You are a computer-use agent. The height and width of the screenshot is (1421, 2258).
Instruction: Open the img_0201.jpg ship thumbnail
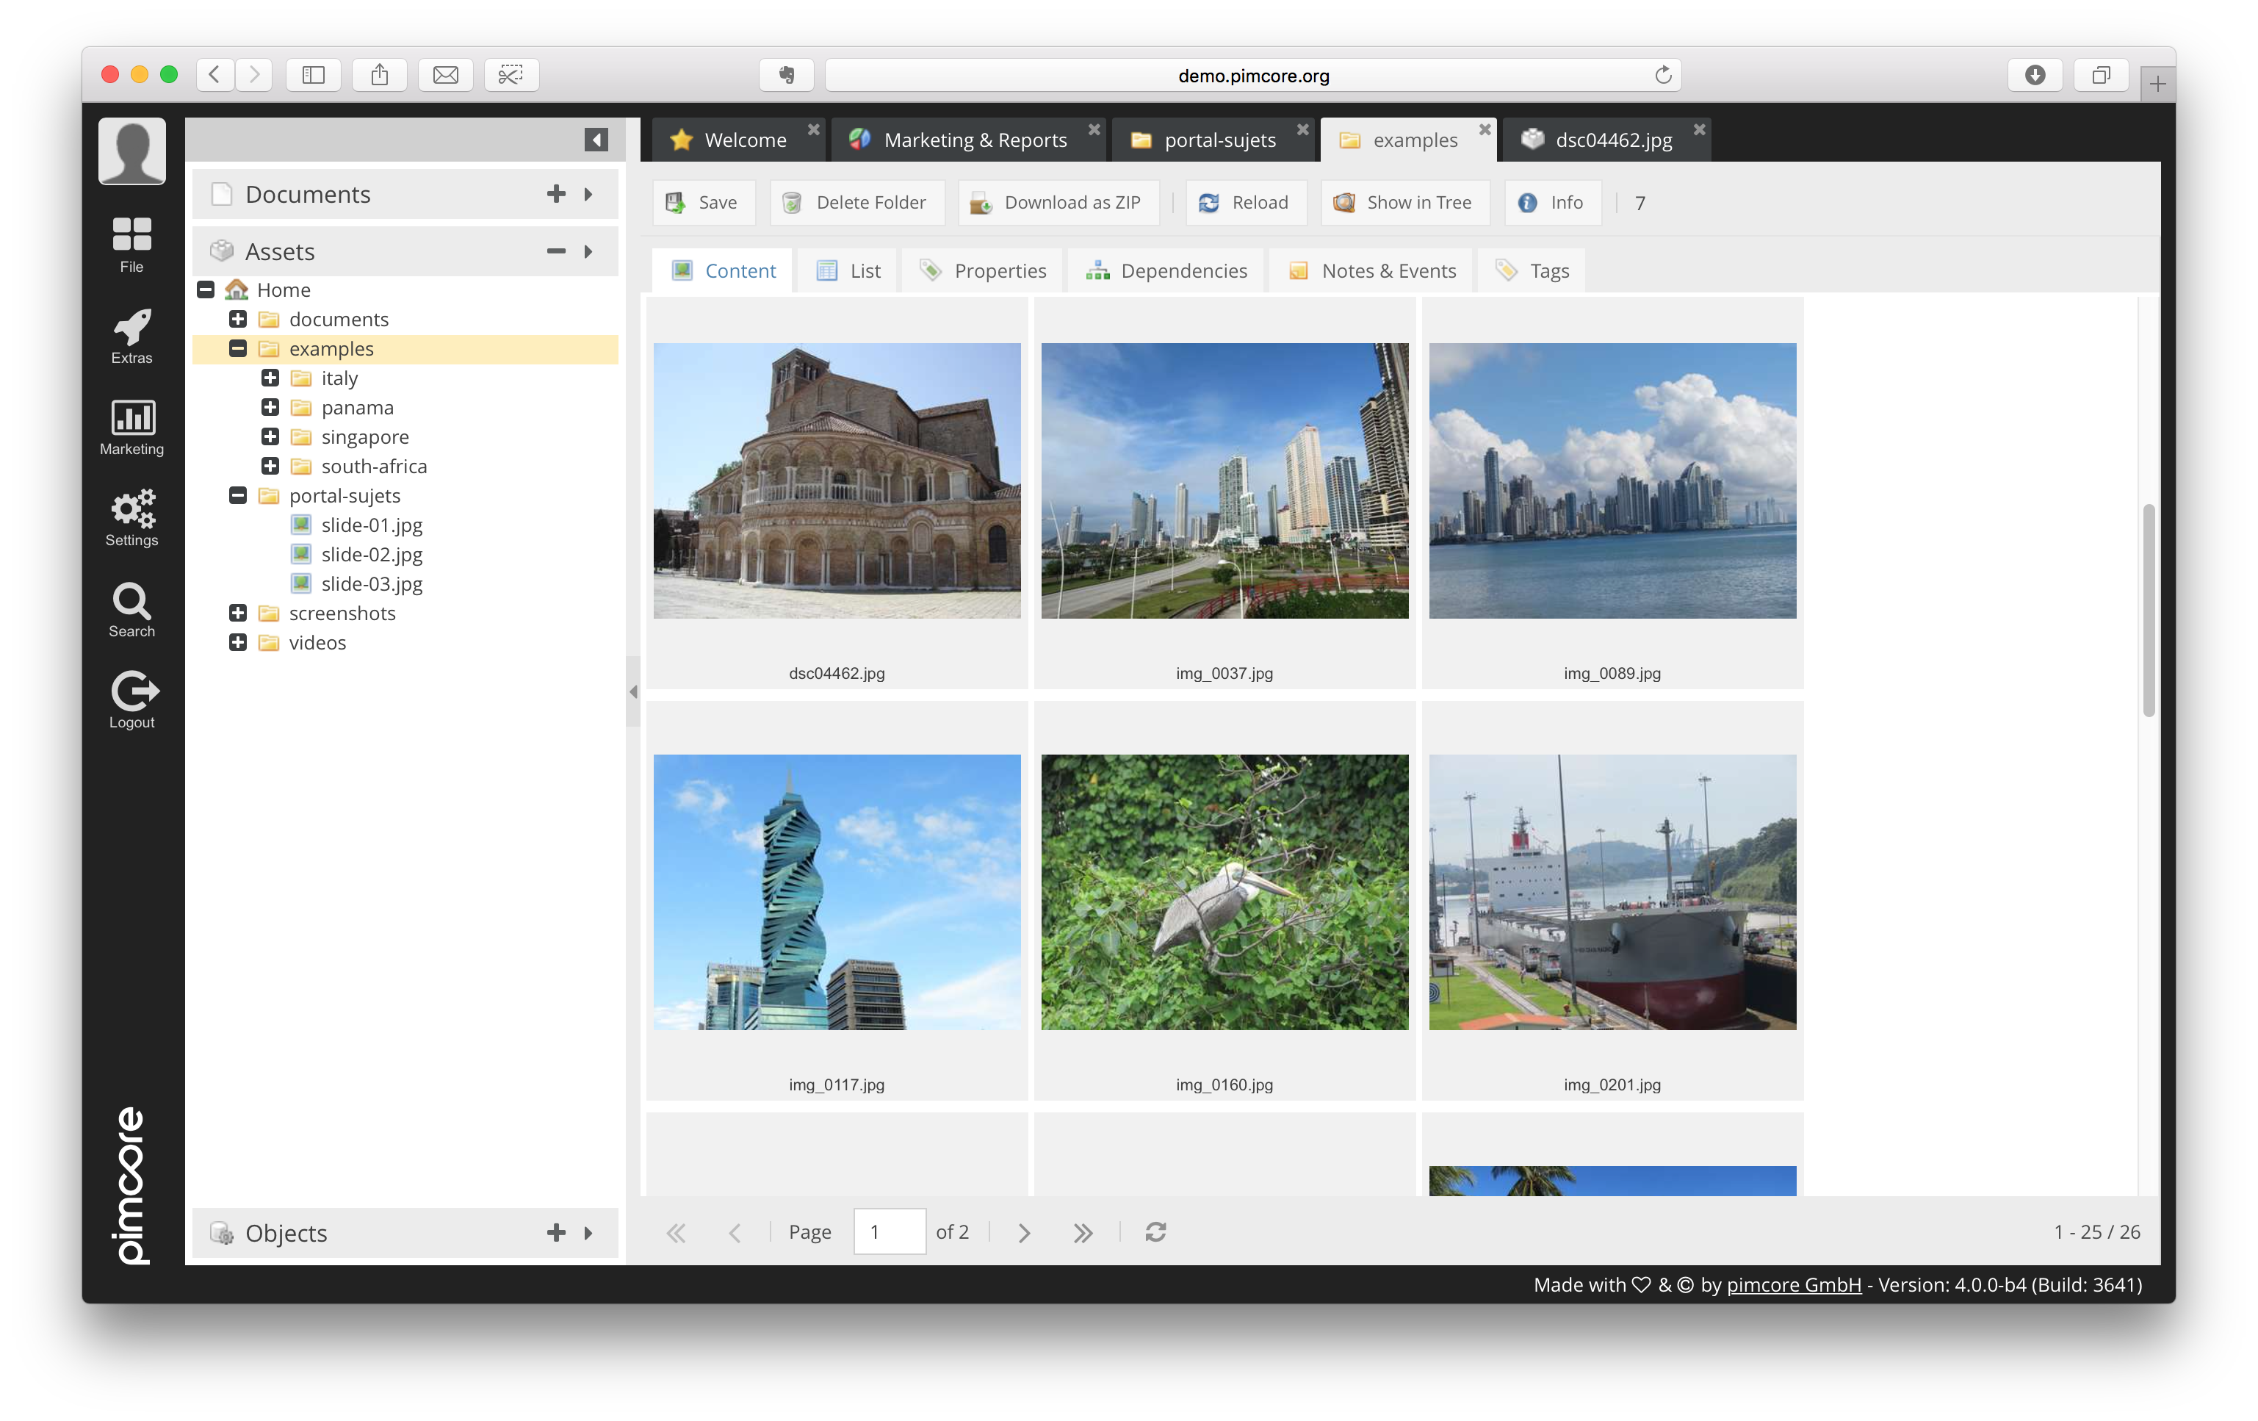pyautogui.click(x=1612, y=892)
